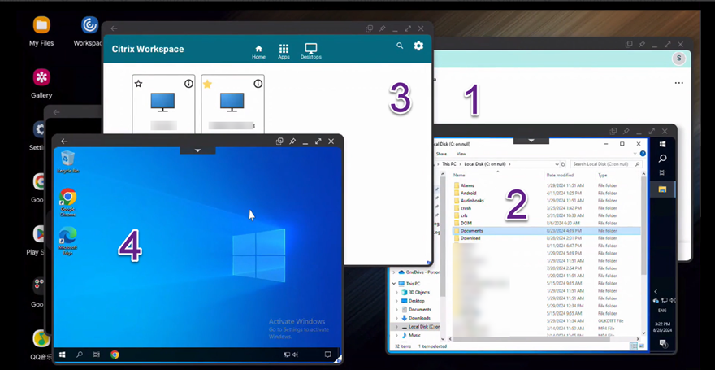Viewport: 715px width, 370px height.
Task: Expand 3D Objects in navigation tree
Action: coord(396,292)
